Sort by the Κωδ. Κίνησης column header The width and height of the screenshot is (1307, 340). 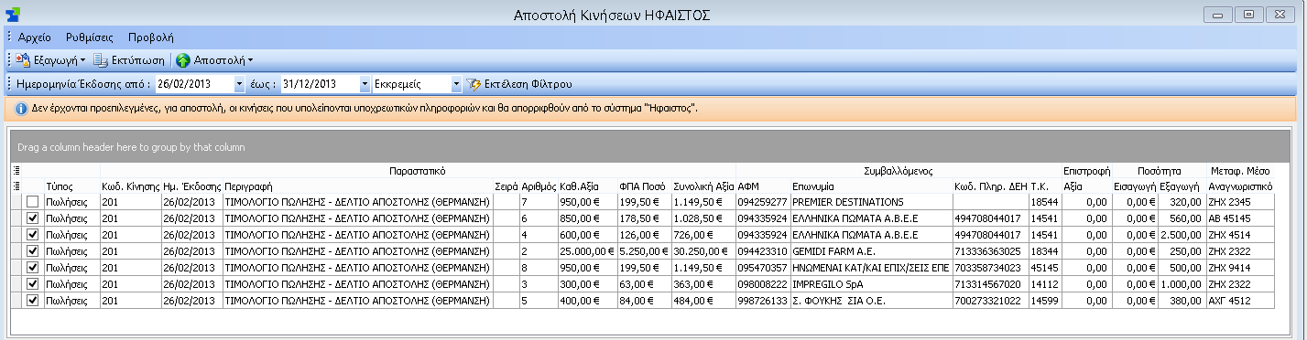(x=130, y=186)
